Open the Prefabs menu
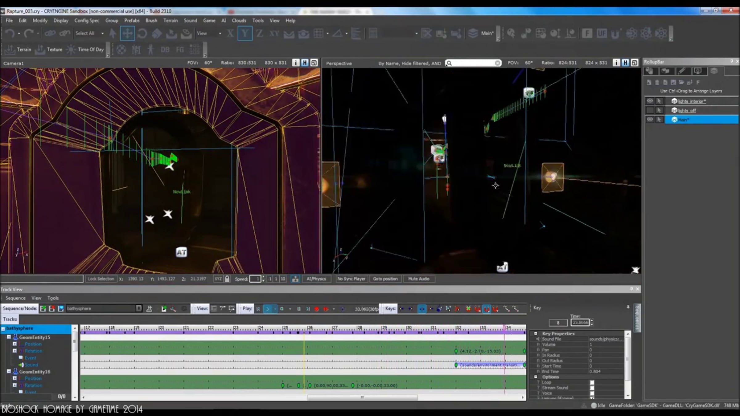Image resolution: width=740 pixels, height=416 pixels. [x=132, y=20]
